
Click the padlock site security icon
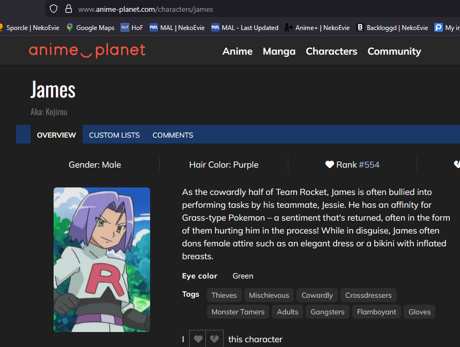point(68,9)
